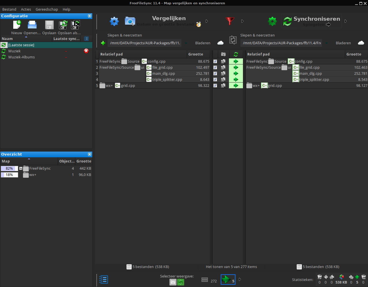Click Bladeren for the right folder
The width and height of the screenshot is (368, 287).
point(343,43)
